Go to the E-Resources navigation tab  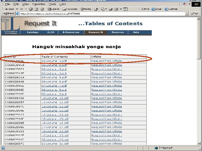pos(71,32)
